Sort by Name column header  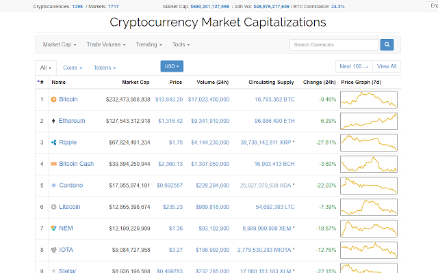(x=58, y=82)
